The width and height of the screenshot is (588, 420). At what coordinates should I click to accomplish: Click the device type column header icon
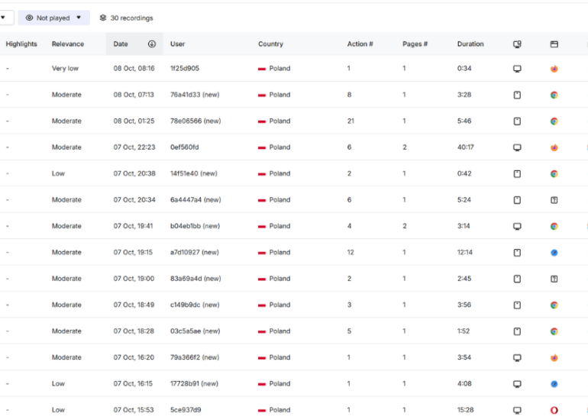point(517,44)
